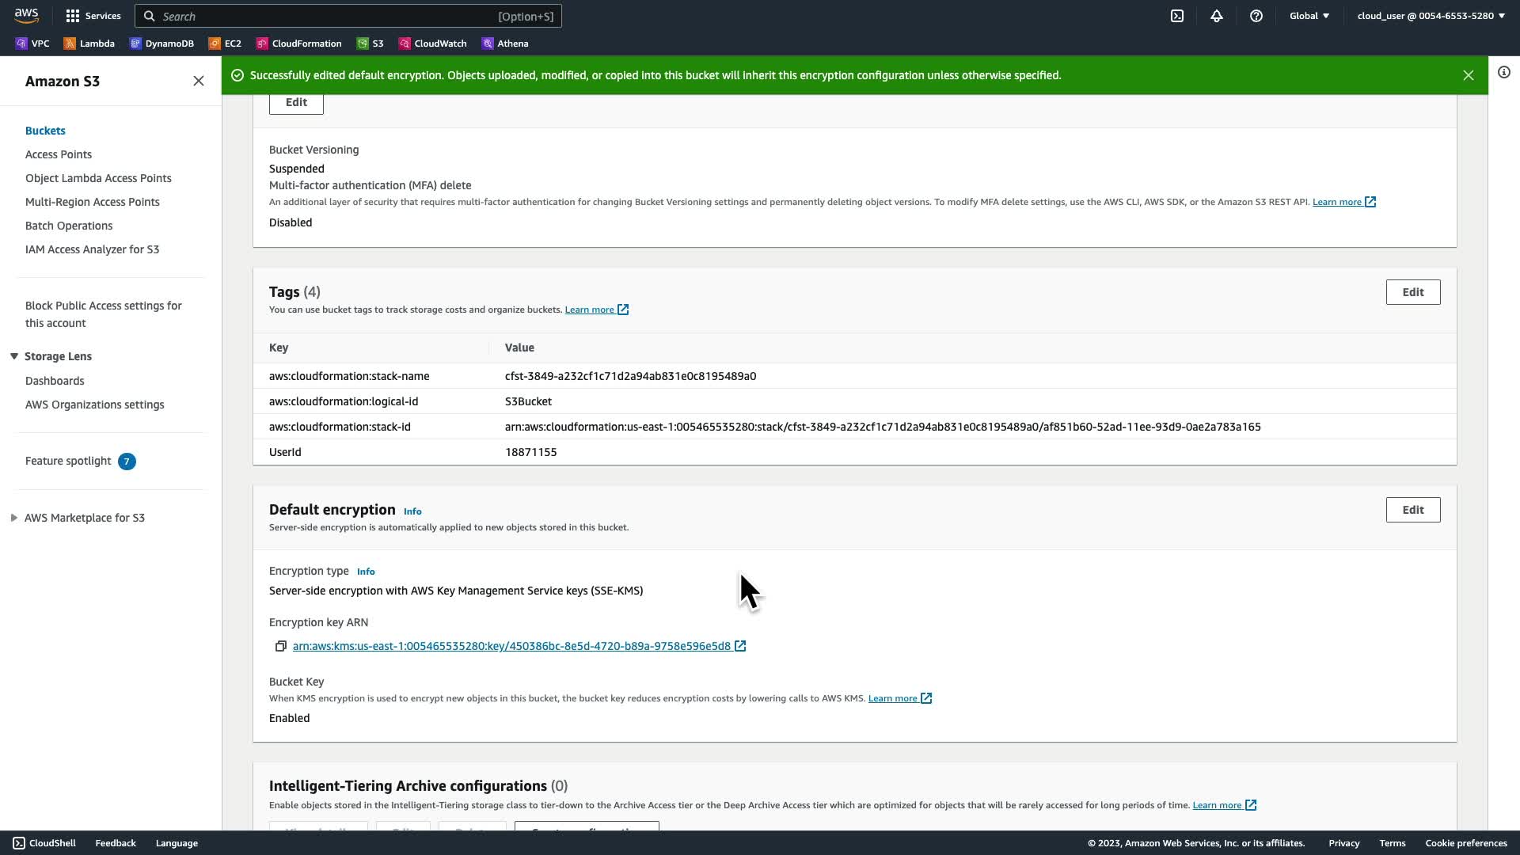Image resolution: width=1520 pixels, height=855 pixels.
Task: Open the DynamoDB favorites shortcut
Action: point(161,44)
